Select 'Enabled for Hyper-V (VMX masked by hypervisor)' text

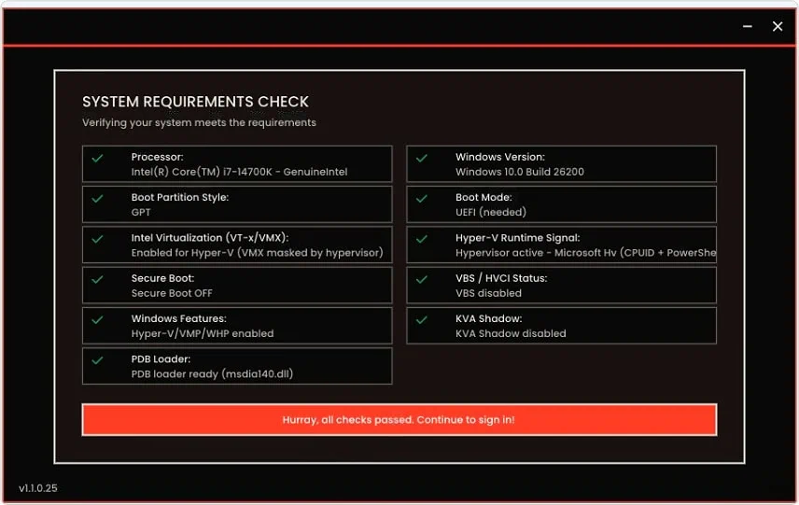257,253
